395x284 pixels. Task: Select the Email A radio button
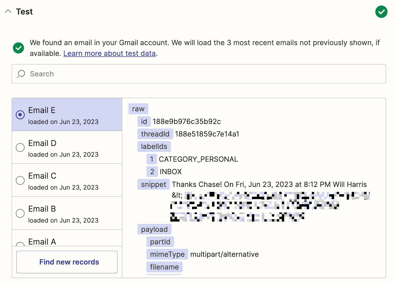[x=20, y=244]
